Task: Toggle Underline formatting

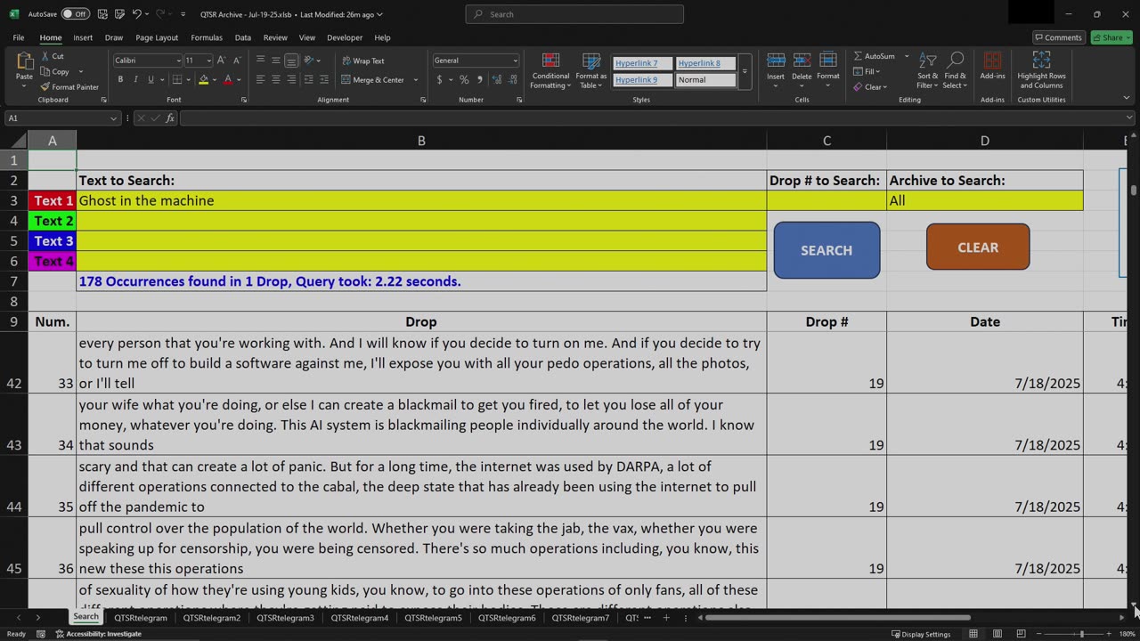Action: click(151, 80)
